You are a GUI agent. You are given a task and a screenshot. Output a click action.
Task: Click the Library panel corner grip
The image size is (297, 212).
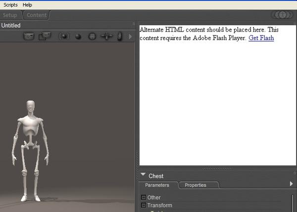tap(295, 23)
